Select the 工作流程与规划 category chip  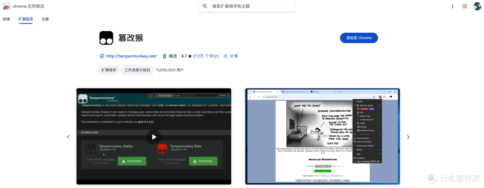(138, 70)
